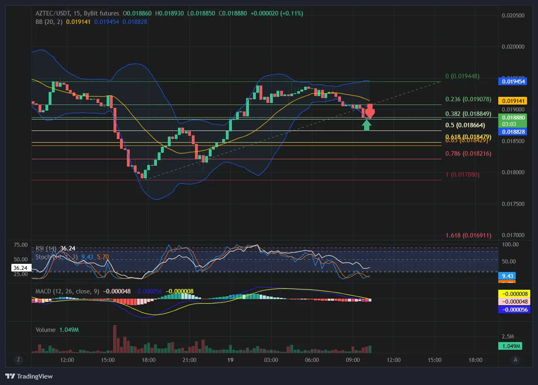Click the 09:00 time axis label
The image size is (538, 385).
pyautogui.click(x=353, y=360)
